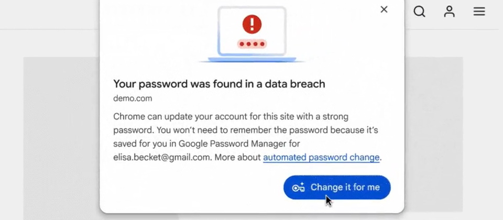
Task: Open search with the magnifier icon
Action: click(419, 12)
